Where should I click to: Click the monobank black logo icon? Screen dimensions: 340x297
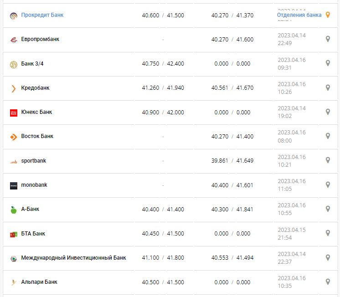pyautogui.click(x=13, y=185)
